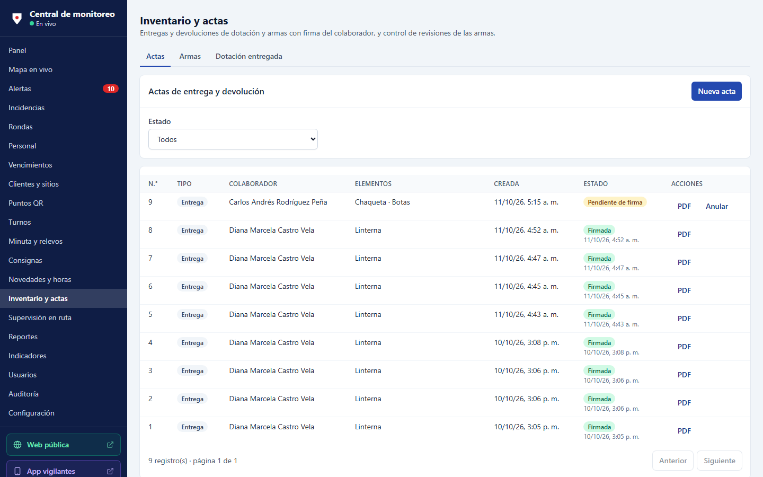The height and width of the screenshot is (477, 763).
Task: Click Anular for Carlos Andrés Rodríguez Peña's acta
Action: coord(717,206)
